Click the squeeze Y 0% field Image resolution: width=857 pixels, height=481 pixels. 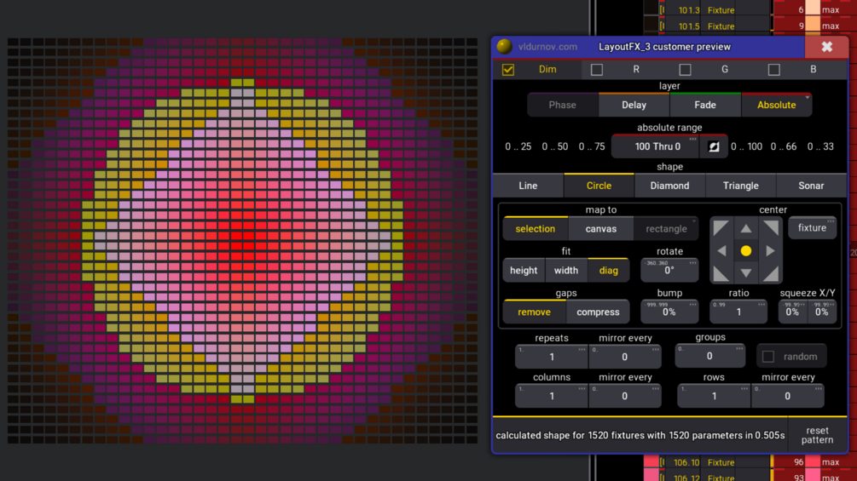(821, 312)
